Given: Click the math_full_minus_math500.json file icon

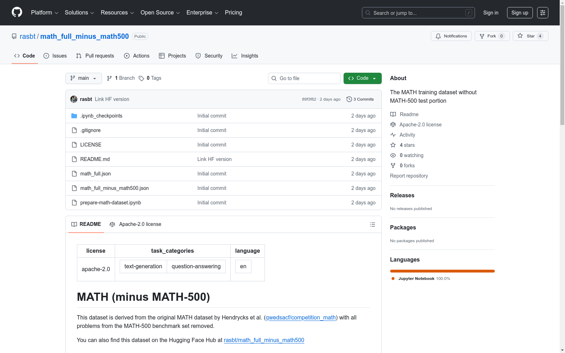Looking at the screenshot, I should [74, 188].
